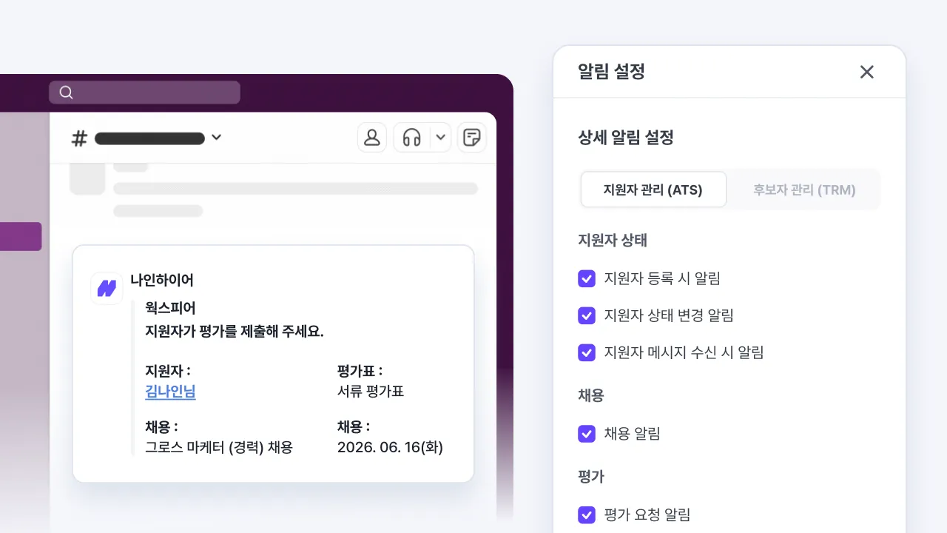Click 그로스 마케터 (경력) 채용 text
Screen dimensions: 947x533
coord(219,447)
